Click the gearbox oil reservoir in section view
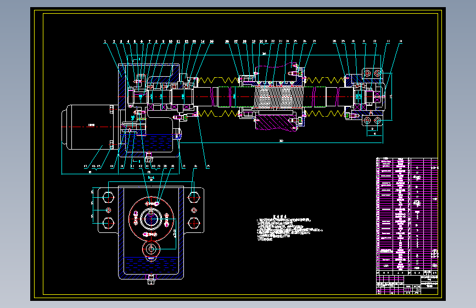The image size is (476, 308). point(149,143)
